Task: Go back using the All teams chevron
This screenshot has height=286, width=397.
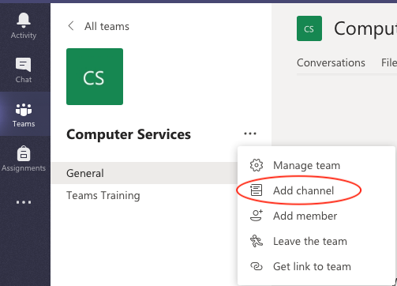Action: click(71, 26)
